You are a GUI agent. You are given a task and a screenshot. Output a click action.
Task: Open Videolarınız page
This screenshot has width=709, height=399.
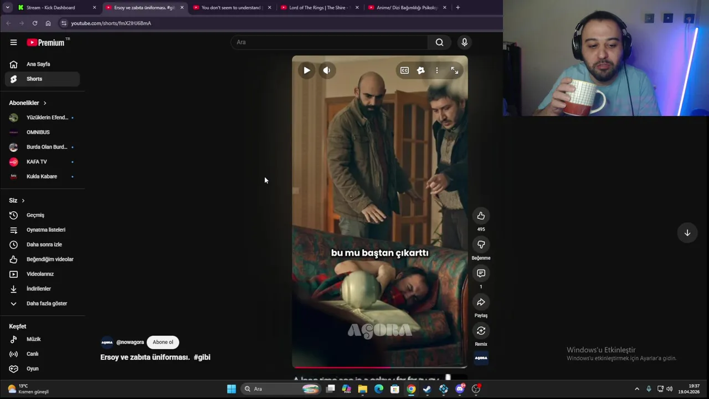coord(43,274)
